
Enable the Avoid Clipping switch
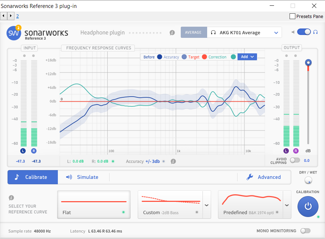click(x=295, y=160)
